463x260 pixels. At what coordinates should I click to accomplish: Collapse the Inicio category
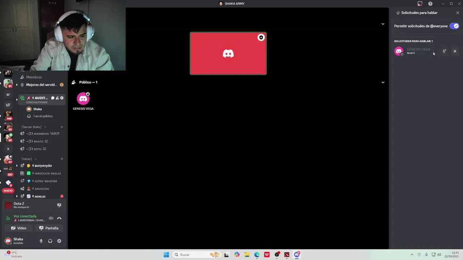tap(29, 159)
